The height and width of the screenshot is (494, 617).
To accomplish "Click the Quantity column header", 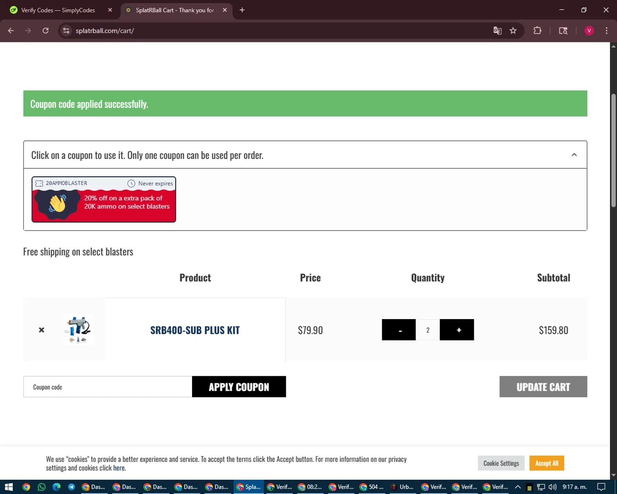I will pos(428,278).
